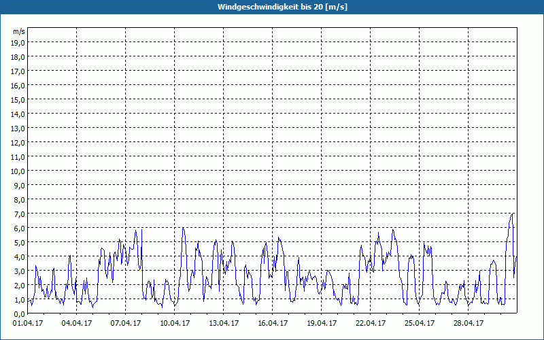
Task: Click the 22.04.17 date label
Action: (370, 324)
